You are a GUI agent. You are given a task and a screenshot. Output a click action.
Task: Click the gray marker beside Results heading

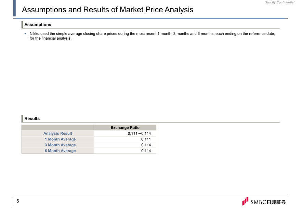[22, 119]
